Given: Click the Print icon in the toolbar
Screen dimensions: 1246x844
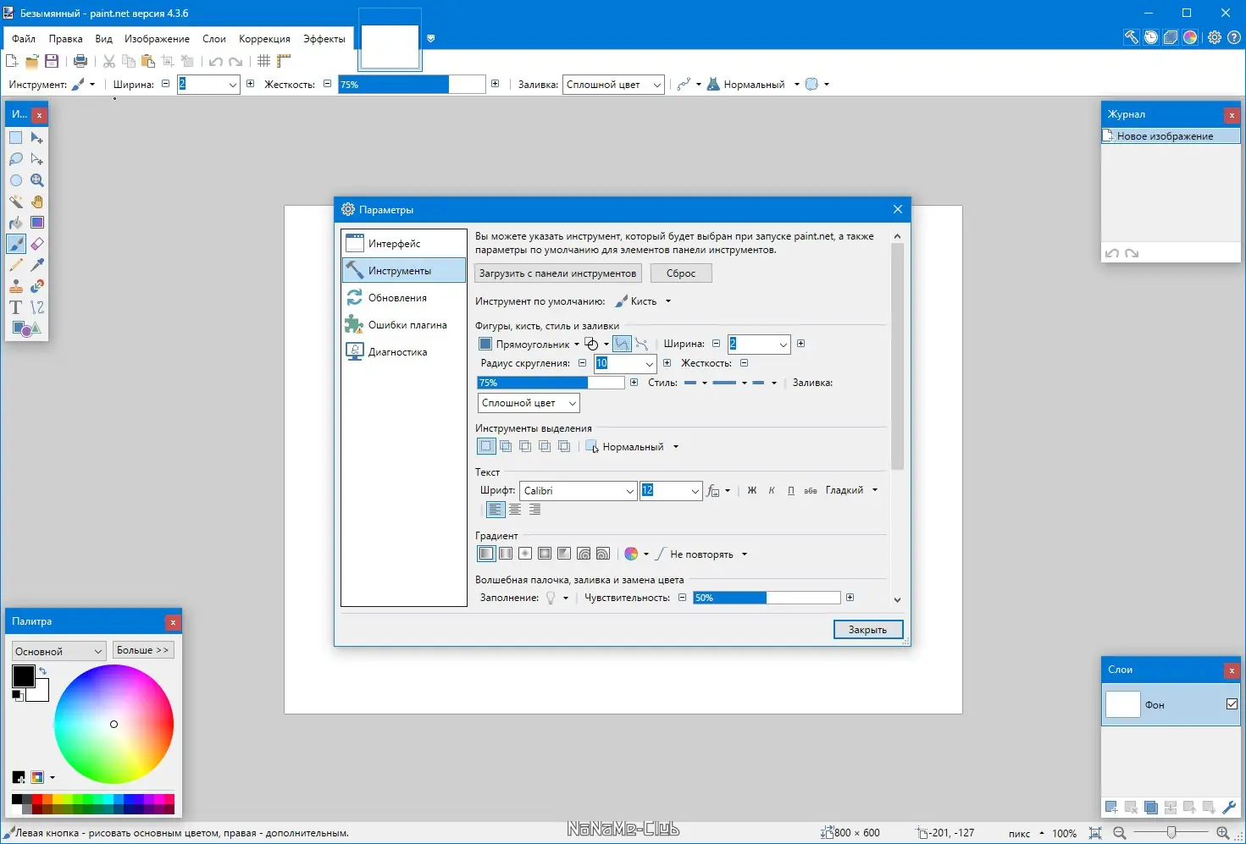Looking at the screenshot, I should point(80,61).
